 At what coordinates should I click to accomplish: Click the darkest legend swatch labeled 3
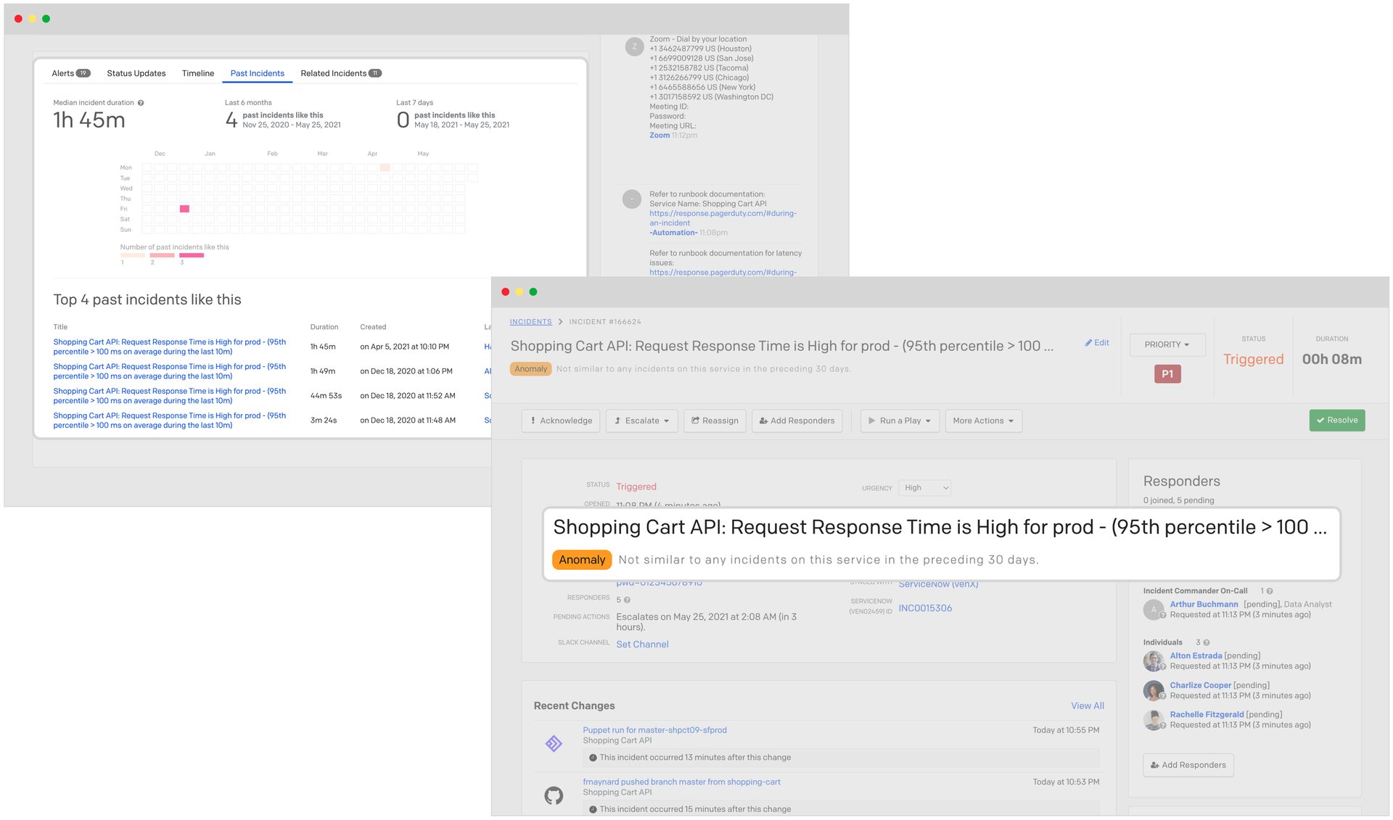[x=192, y=255]
